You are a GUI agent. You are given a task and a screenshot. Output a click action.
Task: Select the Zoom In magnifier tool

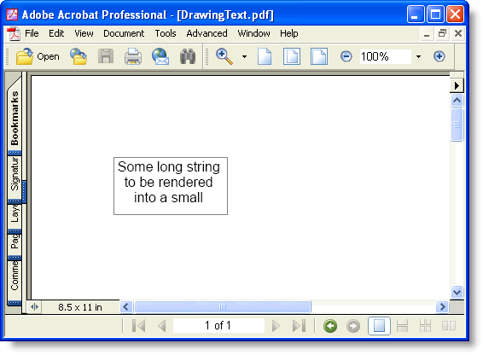click(224, 56)
